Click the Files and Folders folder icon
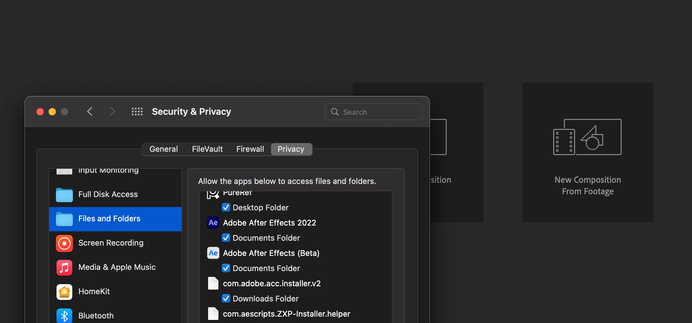 pos(64,219)
